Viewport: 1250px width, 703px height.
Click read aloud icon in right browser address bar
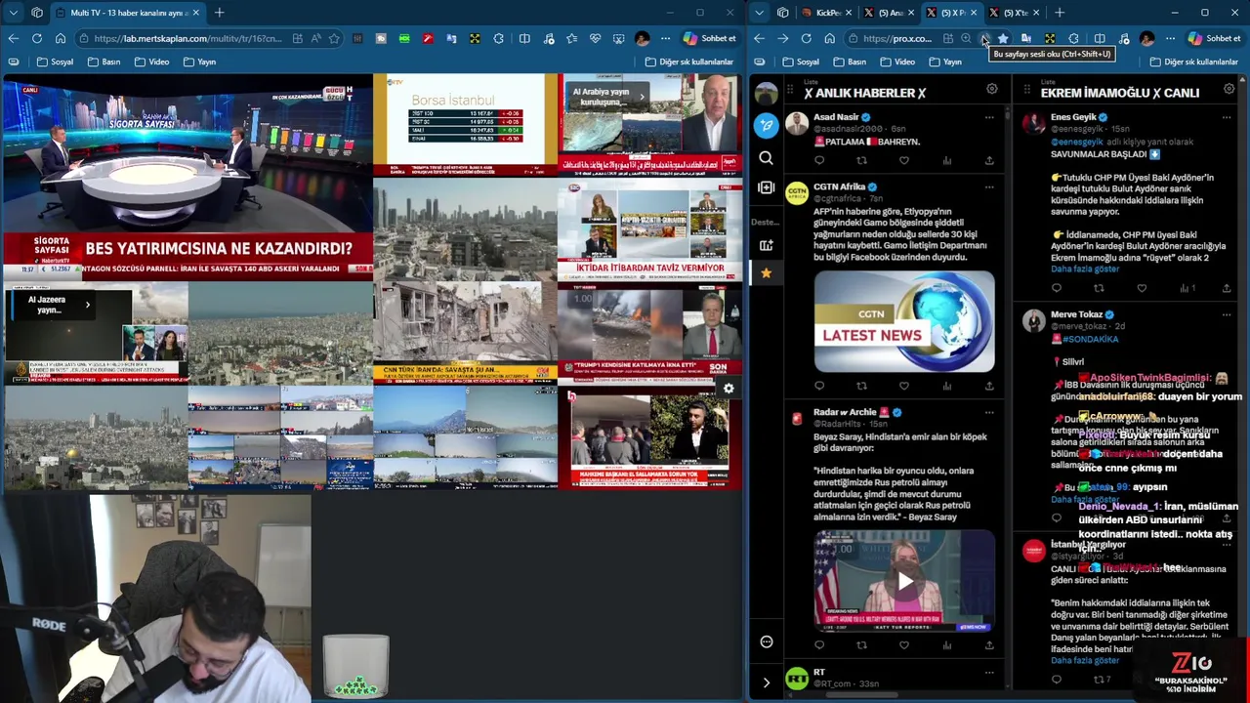[984, 38]
